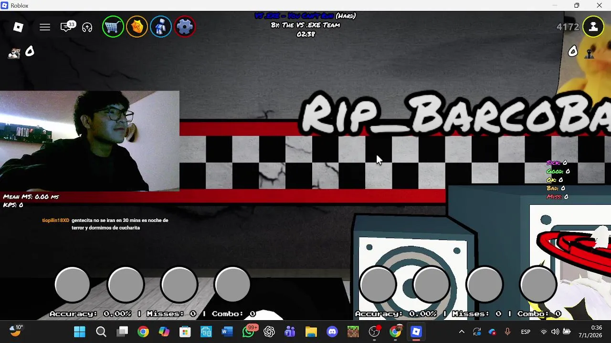Click the 'Sick: 0' judgement counter

[557, 163]
